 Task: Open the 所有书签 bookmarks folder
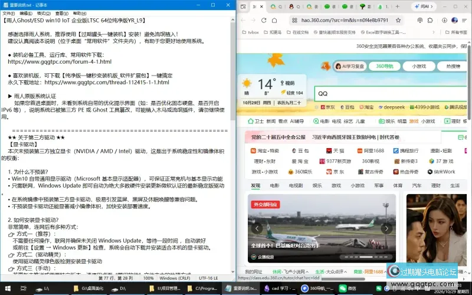(x=456, y=32)
